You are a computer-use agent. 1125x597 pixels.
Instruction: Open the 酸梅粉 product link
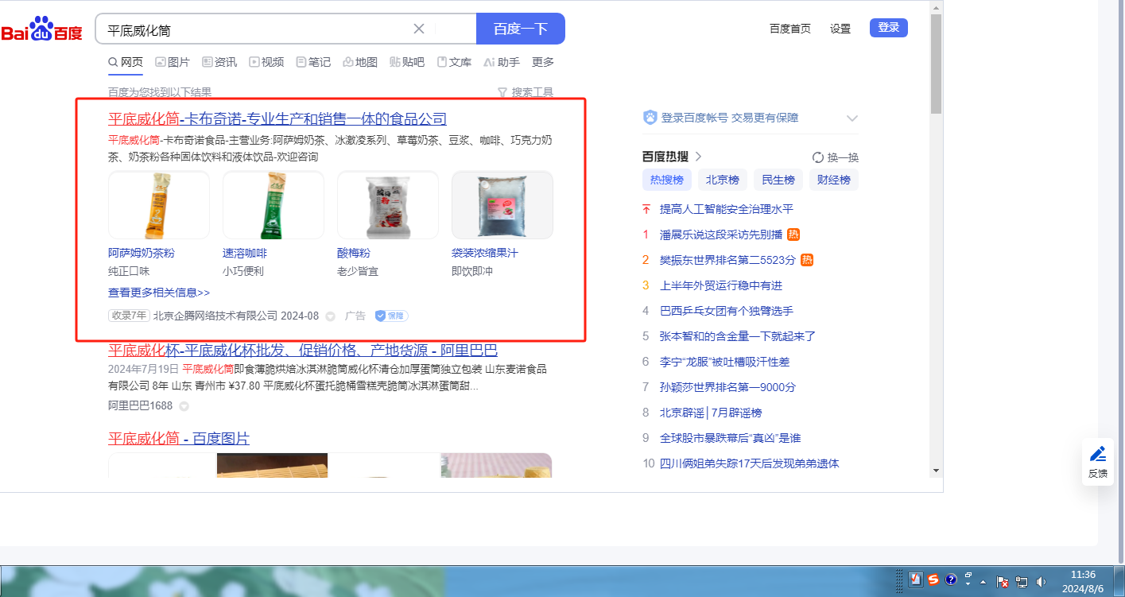coord(354,253)
